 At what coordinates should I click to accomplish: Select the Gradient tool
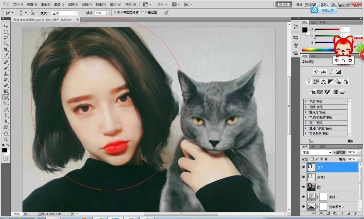tap(6, 91)
